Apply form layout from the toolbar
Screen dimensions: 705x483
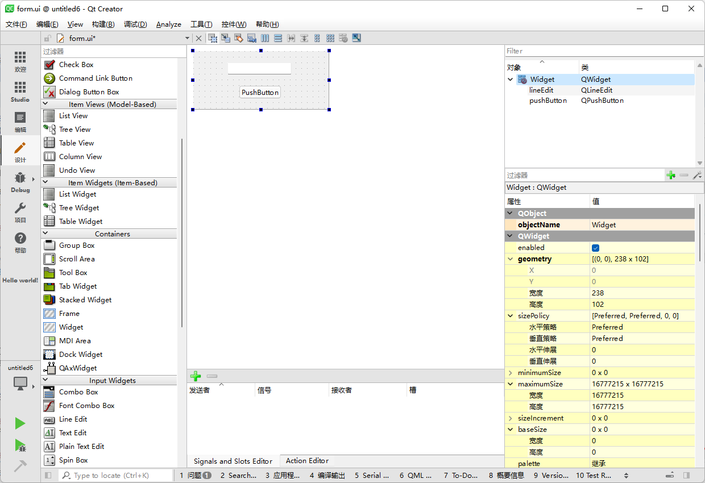point(317,38)
